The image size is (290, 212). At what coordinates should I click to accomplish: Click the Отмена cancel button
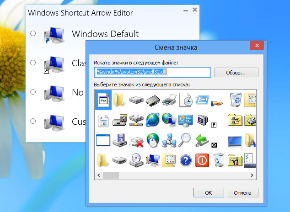242,193
